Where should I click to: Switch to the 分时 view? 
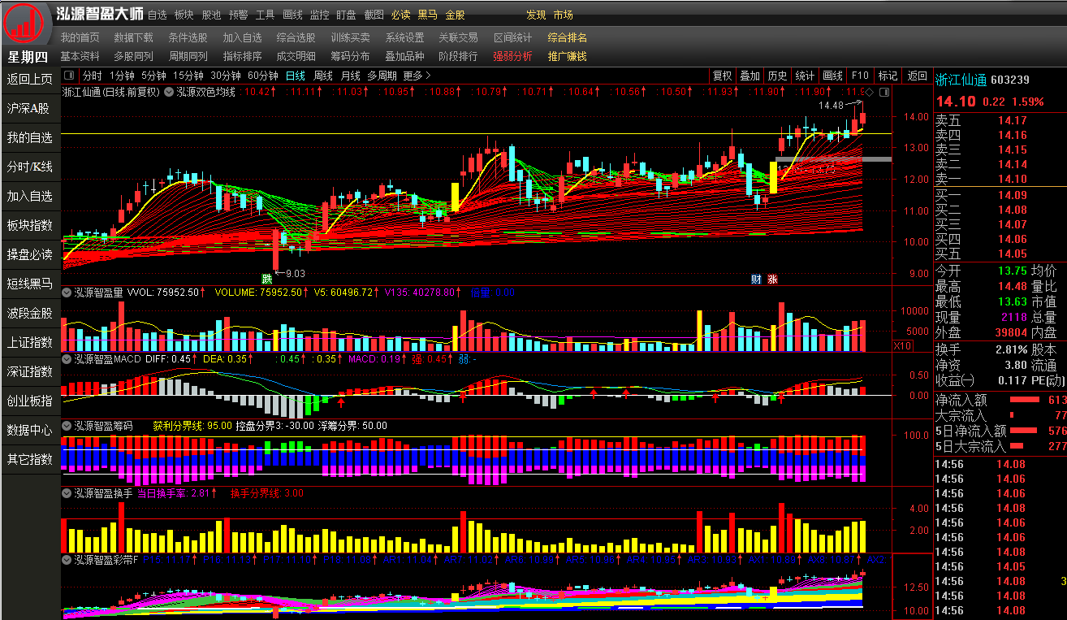(x=93, y=76)
